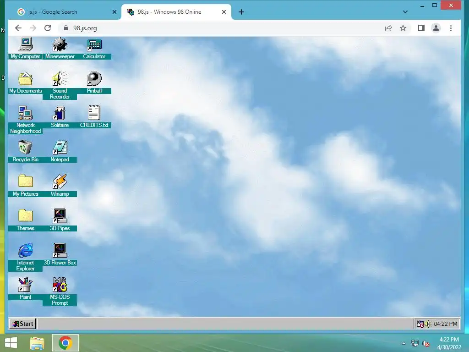Screen dimensions: 469x352
Task: Launch the Solitaire shortcut
Action: [x=60, y=117]
